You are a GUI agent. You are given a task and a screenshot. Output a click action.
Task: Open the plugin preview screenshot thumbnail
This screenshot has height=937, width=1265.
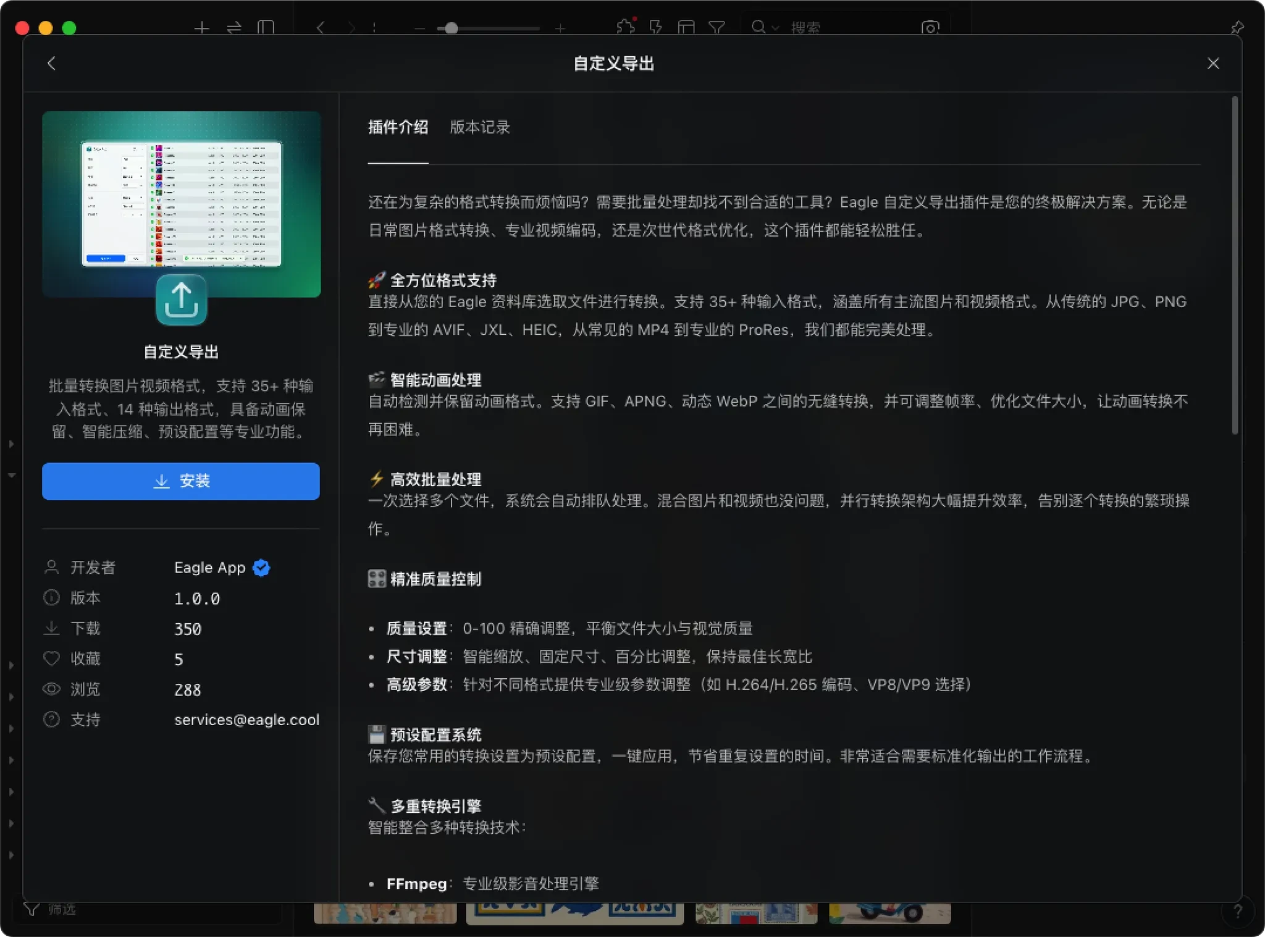click(182, 204)
